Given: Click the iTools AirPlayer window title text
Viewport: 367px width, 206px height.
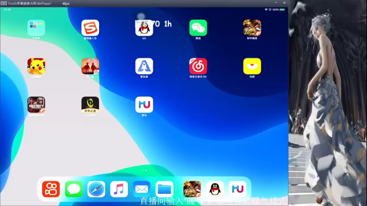Looking at the screenshot, I should click(x=29, y=4).
